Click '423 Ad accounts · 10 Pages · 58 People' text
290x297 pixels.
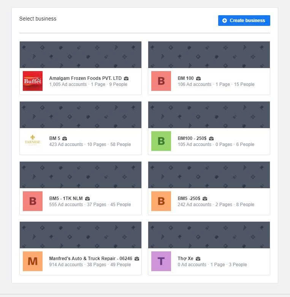pos(90,145)
